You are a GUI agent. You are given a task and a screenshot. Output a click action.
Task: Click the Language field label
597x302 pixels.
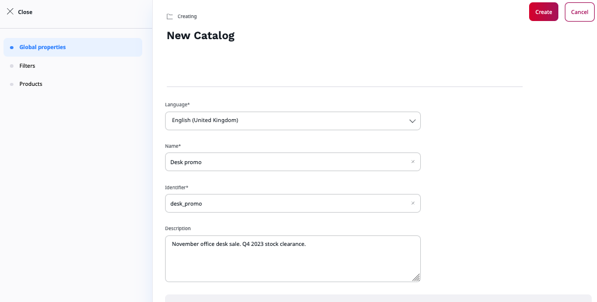coord(177,105)
